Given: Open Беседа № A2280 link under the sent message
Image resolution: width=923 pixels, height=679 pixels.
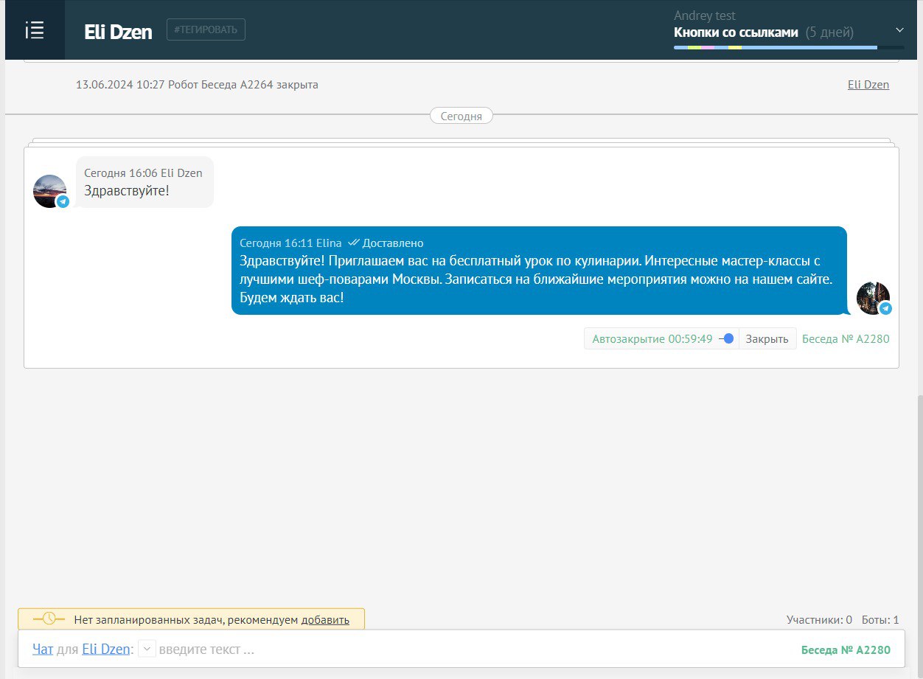Looking at the screenshot, I should coord(846,339).
